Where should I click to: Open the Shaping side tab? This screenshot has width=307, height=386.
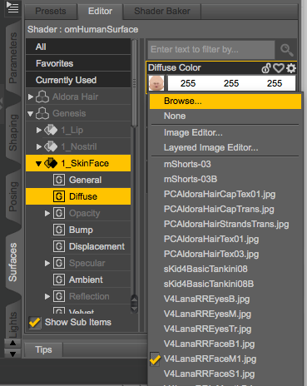(x=13, y=132)
